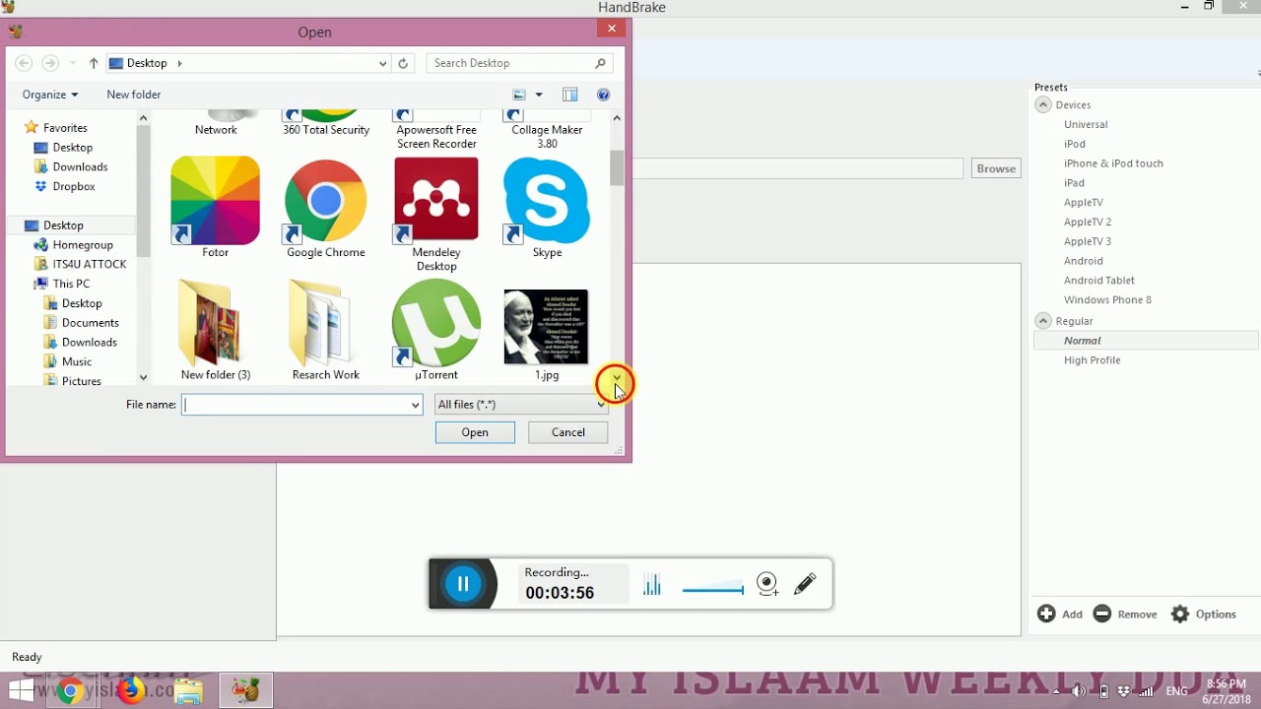Toggle the preview pane icon

569,95
